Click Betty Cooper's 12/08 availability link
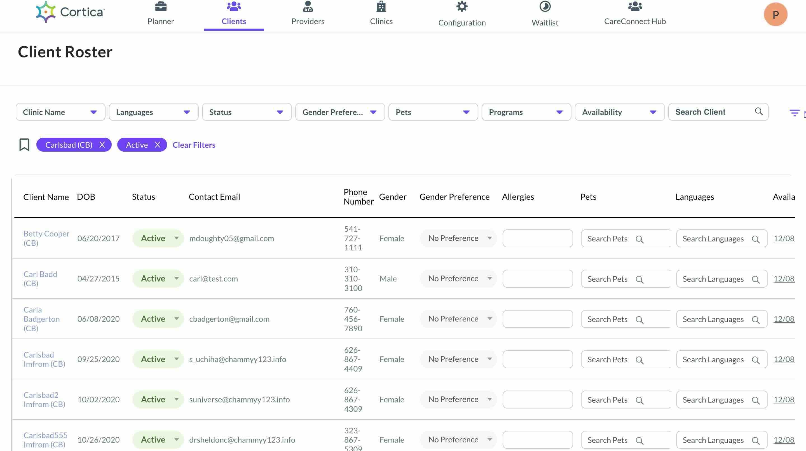Viewport: 806px width, 451px height. coord(784,238)
